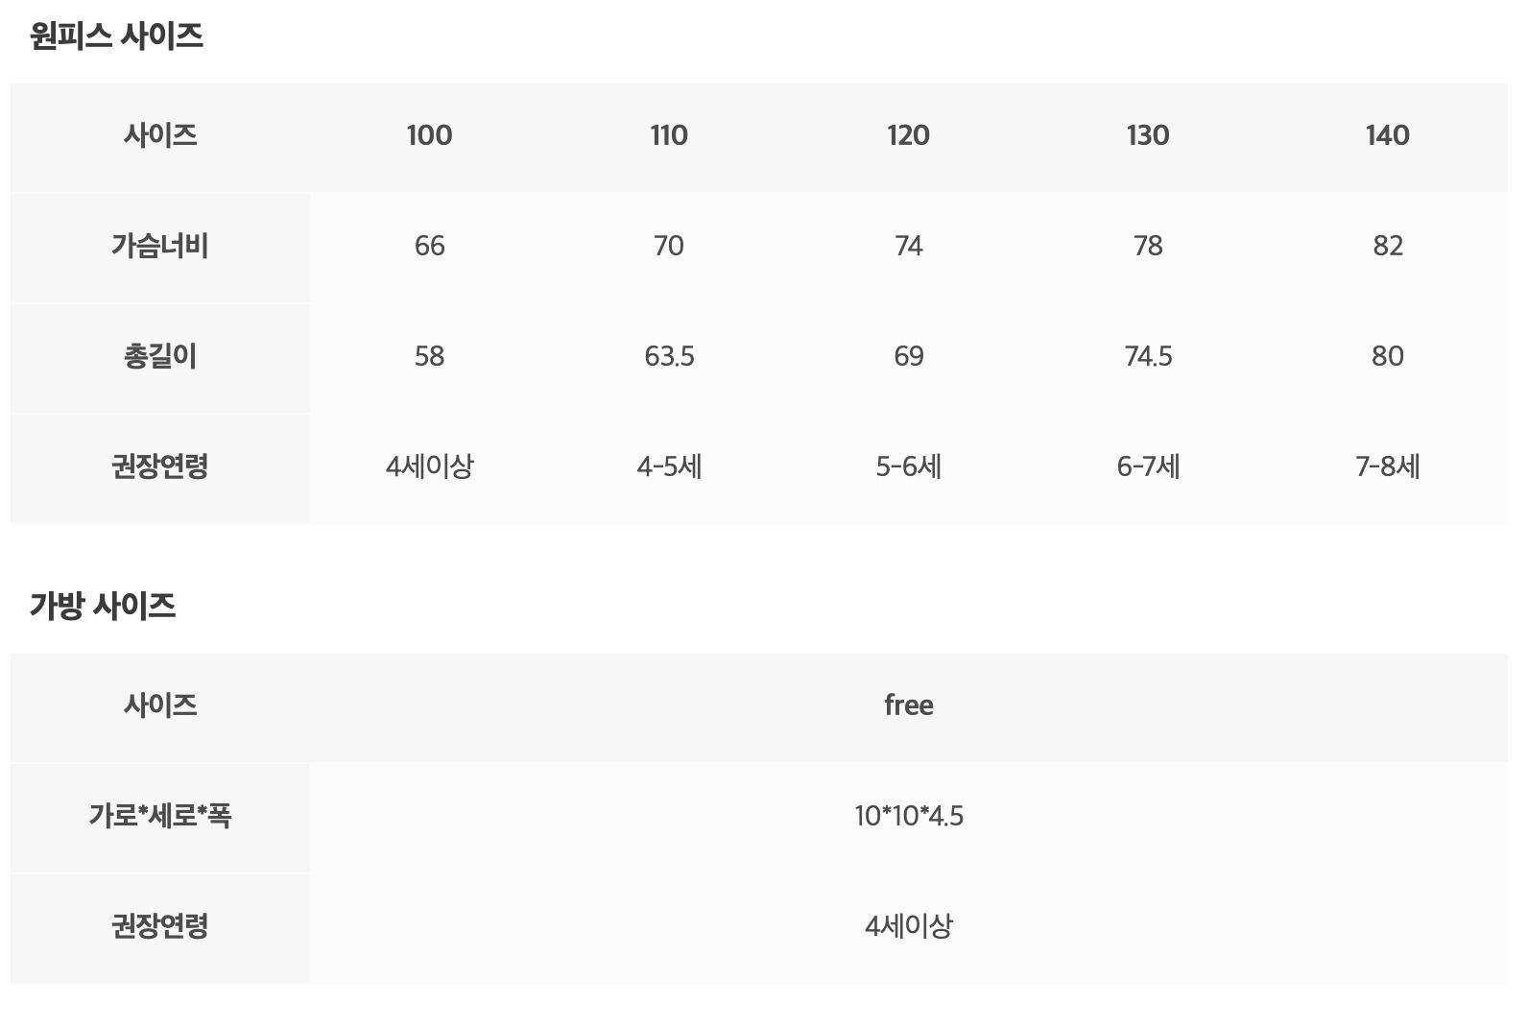The image size is (1528, 1027).
Task: Select size 140 column header
Action: (1387, 135)
